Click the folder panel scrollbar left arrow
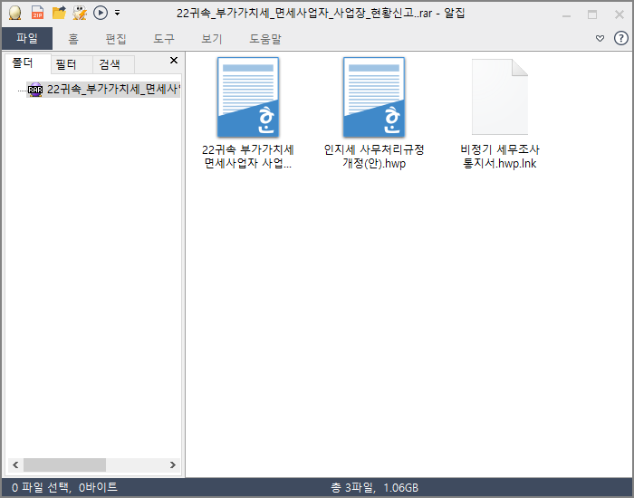634x498 pixels. [x=15, y=464]
